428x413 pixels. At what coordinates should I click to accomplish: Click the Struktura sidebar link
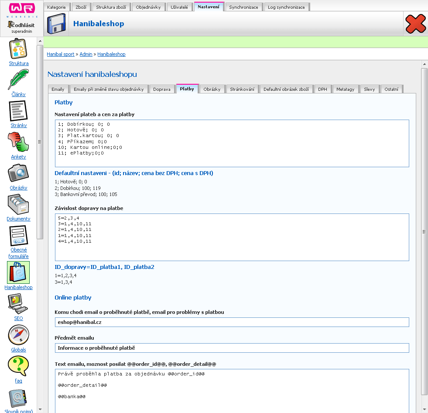[19, 63]
